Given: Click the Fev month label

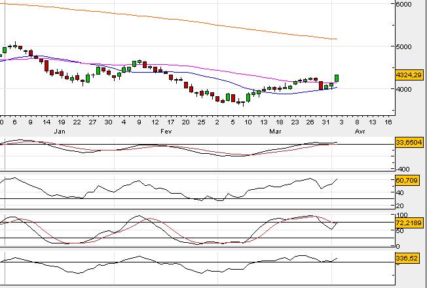Looking at the screenshot, I should tap(166, 132).
